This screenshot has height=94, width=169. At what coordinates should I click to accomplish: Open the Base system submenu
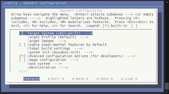coord(45,64)
